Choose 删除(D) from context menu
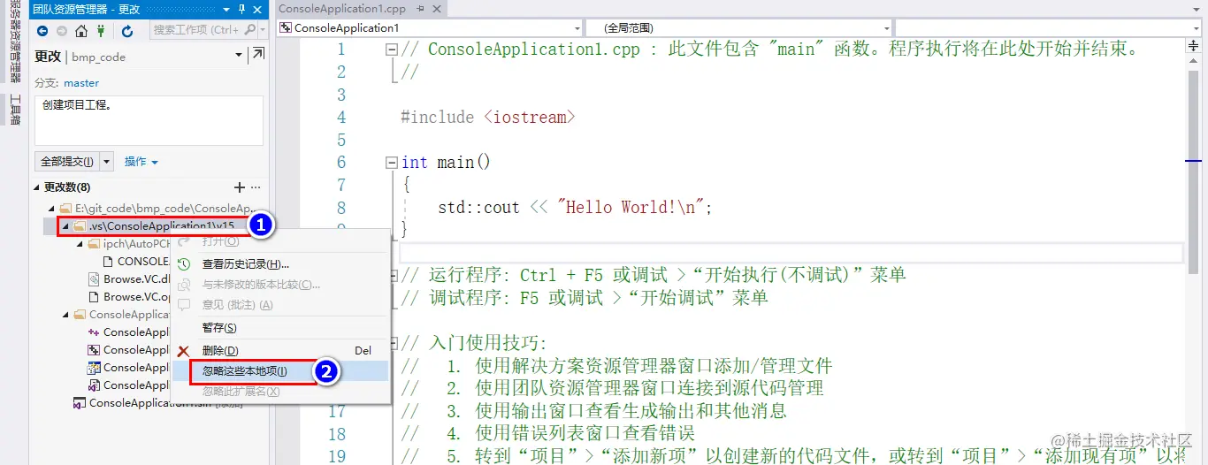 point(220,351)
